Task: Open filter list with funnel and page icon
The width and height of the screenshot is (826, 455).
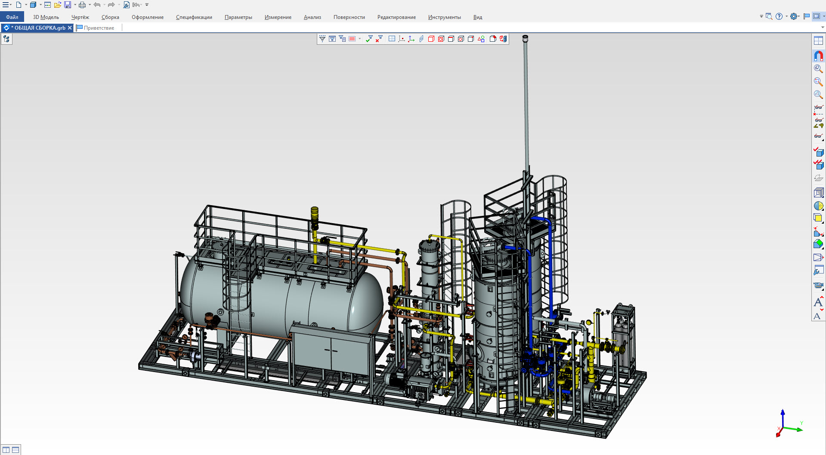Action: point(342,39)
